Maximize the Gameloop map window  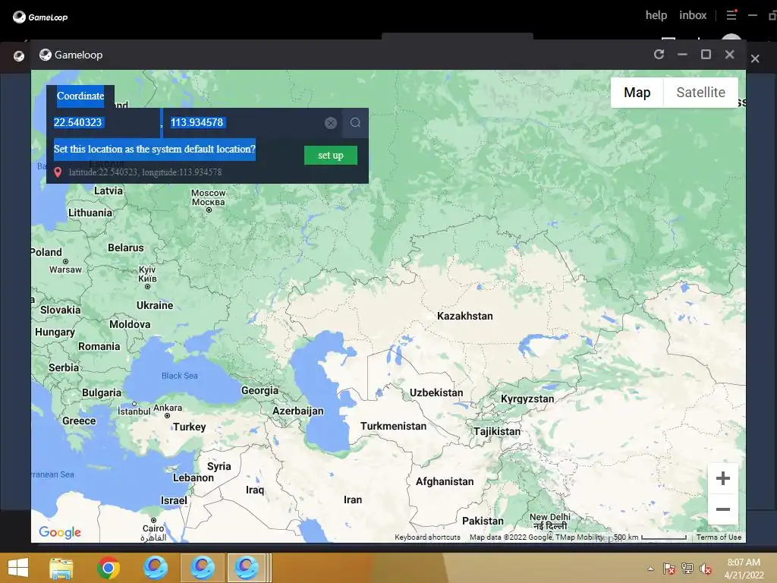706,55
